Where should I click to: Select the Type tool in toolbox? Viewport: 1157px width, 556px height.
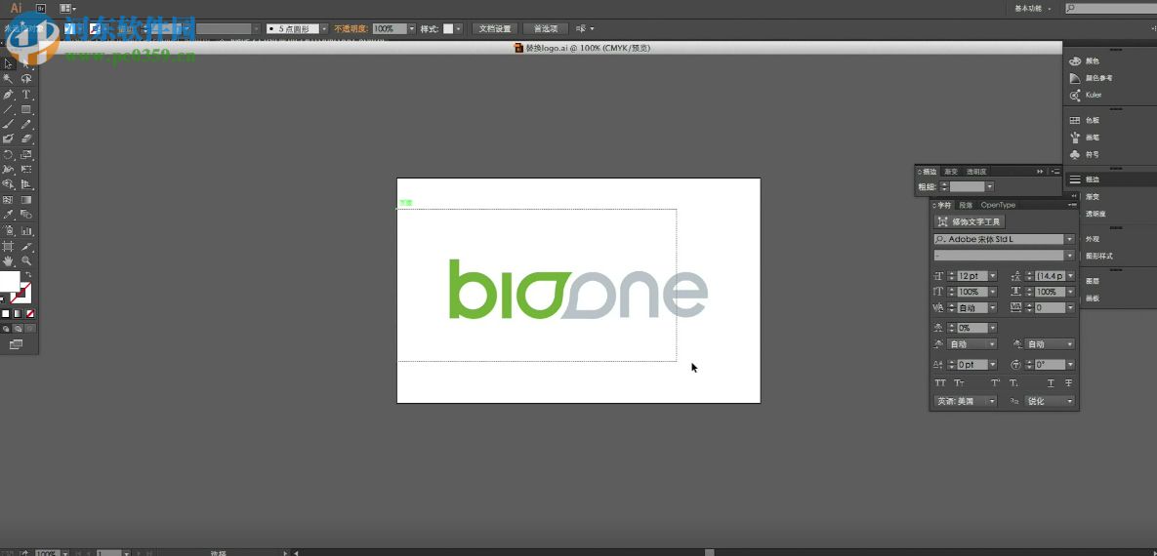[x=26, y=95]
